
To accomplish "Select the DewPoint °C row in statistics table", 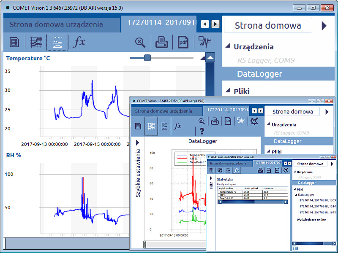I will click(253, 198).
